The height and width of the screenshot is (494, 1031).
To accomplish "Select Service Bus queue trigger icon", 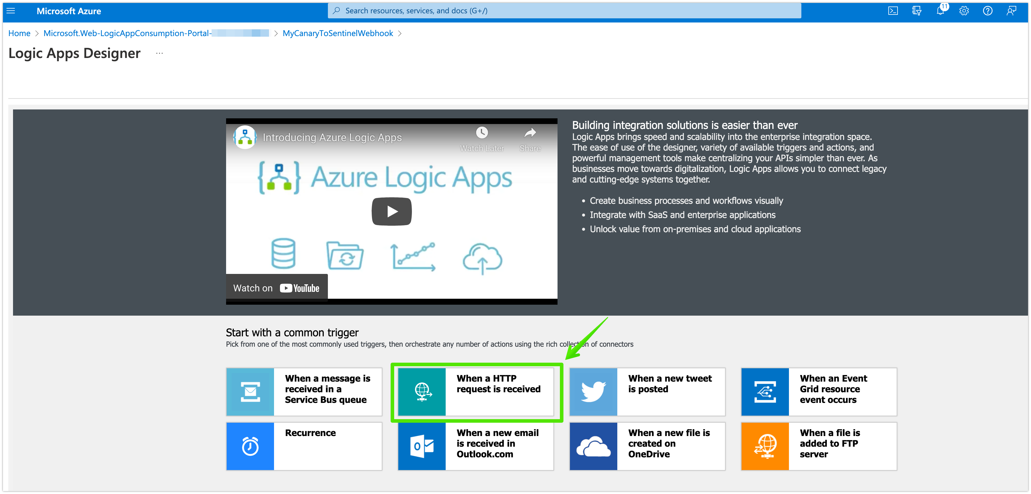I will [x=250, y=392].
